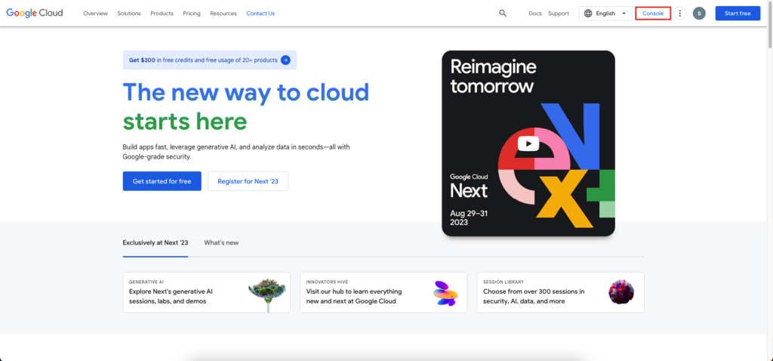Open the Solutions navigation menu

pos(128,14)
